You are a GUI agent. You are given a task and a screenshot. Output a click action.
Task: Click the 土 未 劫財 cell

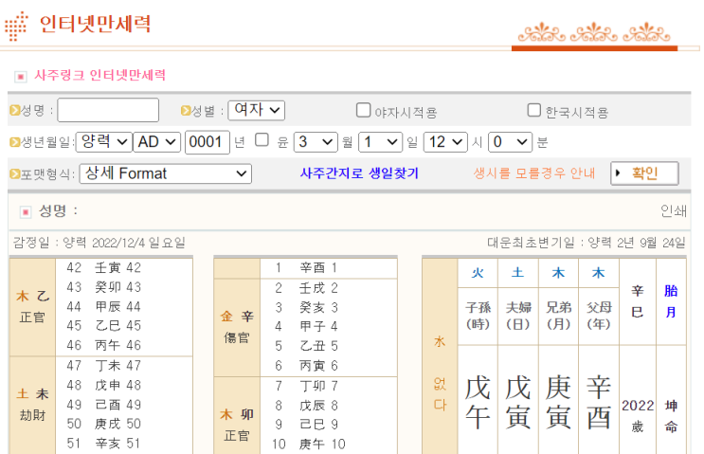pyautogui.click(x=32, y=405)
